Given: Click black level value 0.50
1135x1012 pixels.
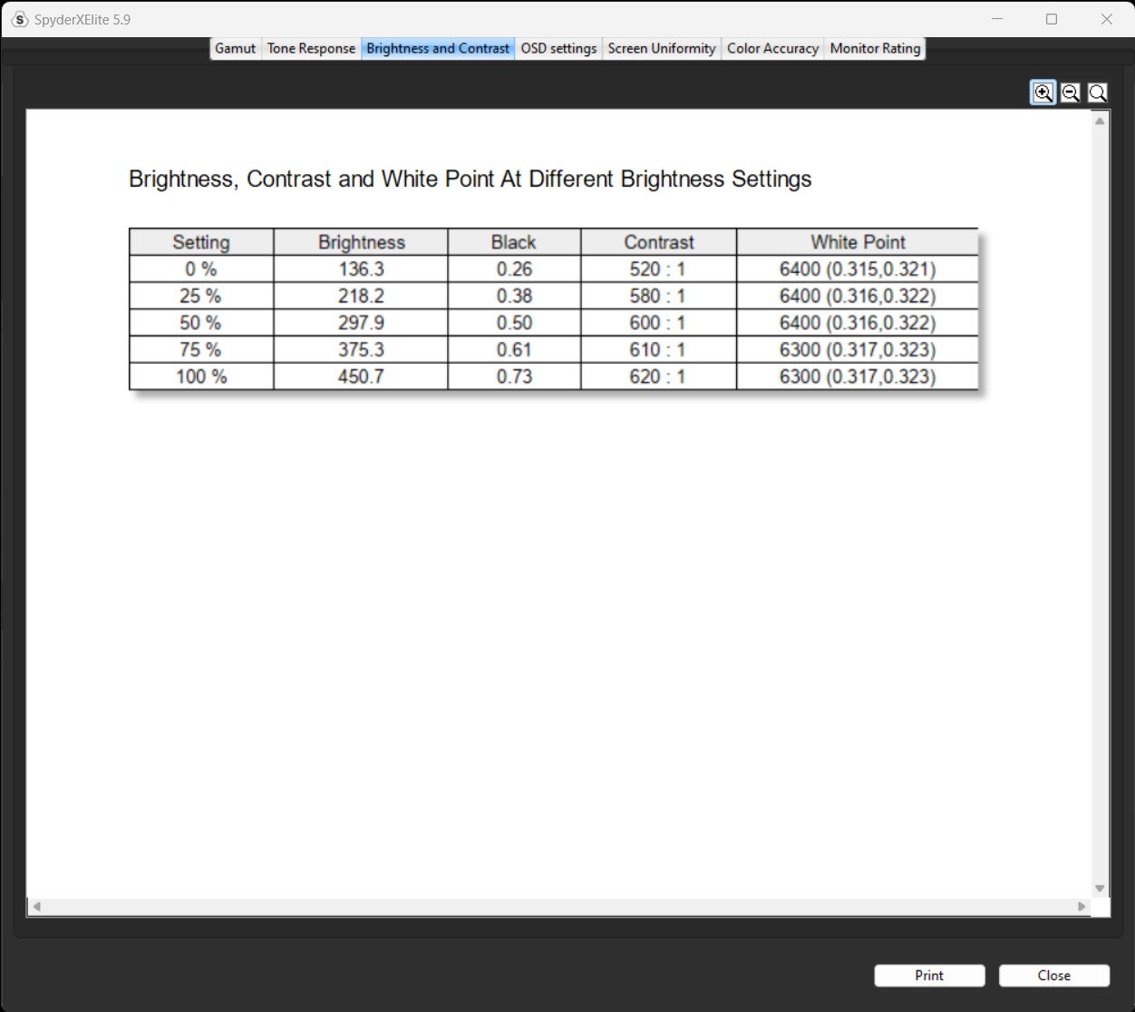Looking at the screenshot, I should pos(514,323).
